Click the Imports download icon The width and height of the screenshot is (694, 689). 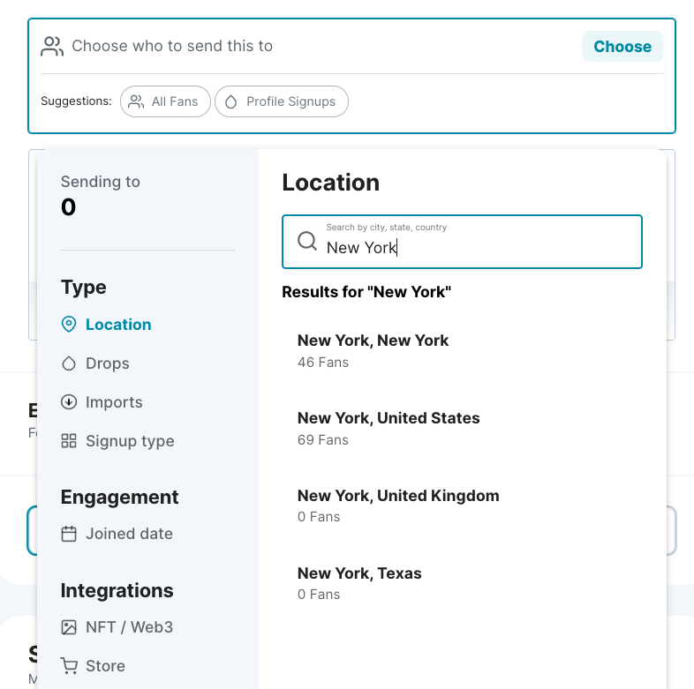click(x=69, y=402)
